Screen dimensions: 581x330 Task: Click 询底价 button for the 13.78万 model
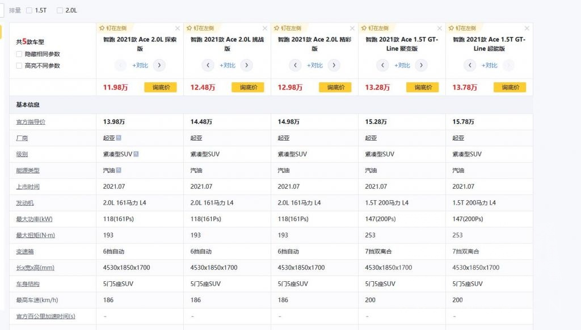pyautogui.click(x=510, y=87)
